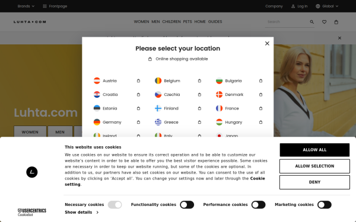Select Greece country name
The width and height of the screenshot is (356, 222).
[171, 122]
